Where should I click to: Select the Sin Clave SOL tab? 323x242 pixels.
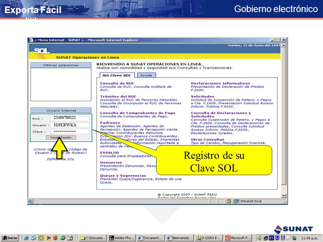click(117, 75)
